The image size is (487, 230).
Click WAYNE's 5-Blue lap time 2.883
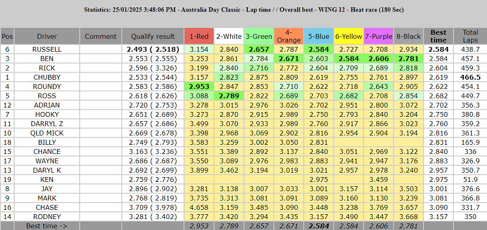point(318,161)
